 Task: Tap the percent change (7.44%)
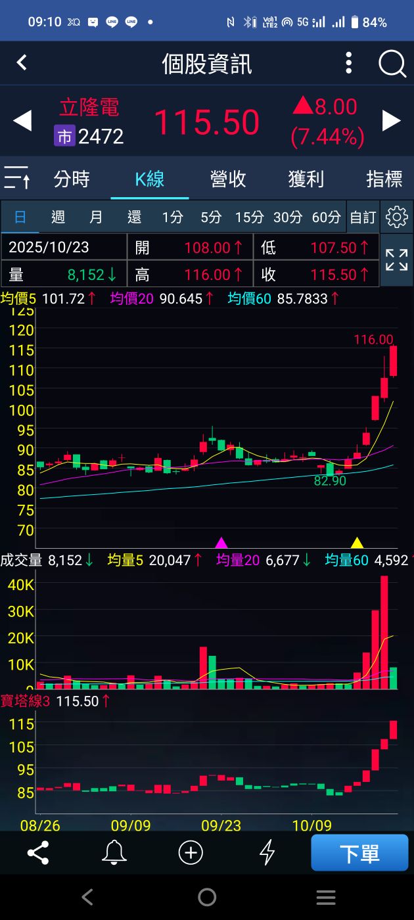pyautogui.click(x=327, y=137)
